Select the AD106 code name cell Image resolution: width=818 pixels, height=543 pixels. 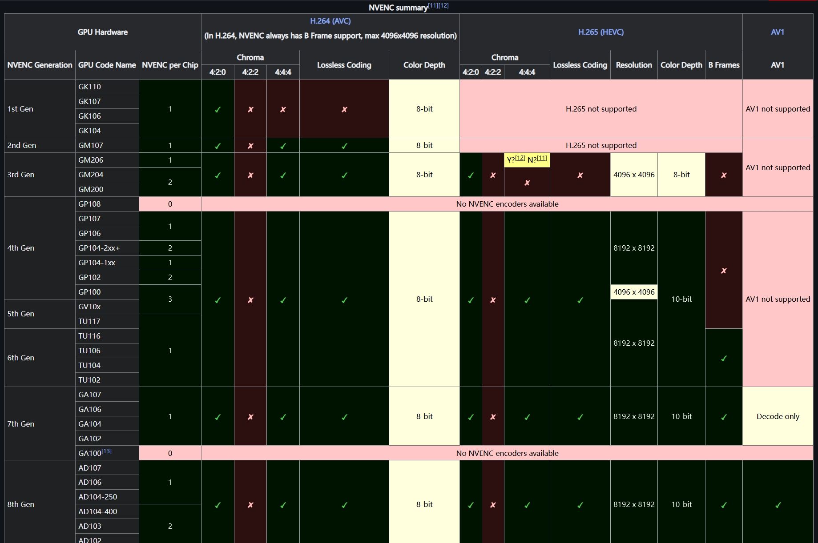pyautogui.click(x=107, y=482)
